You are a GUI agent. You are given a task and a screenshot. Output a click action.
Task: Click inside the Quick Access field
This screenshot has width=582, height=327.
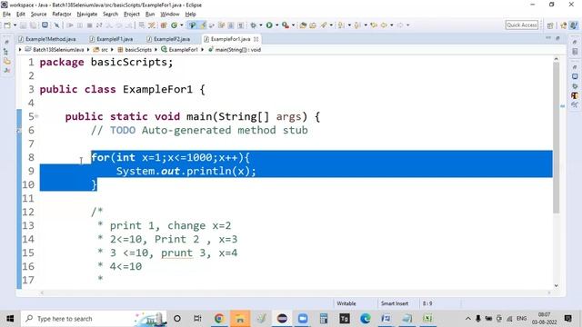[521, 25]
